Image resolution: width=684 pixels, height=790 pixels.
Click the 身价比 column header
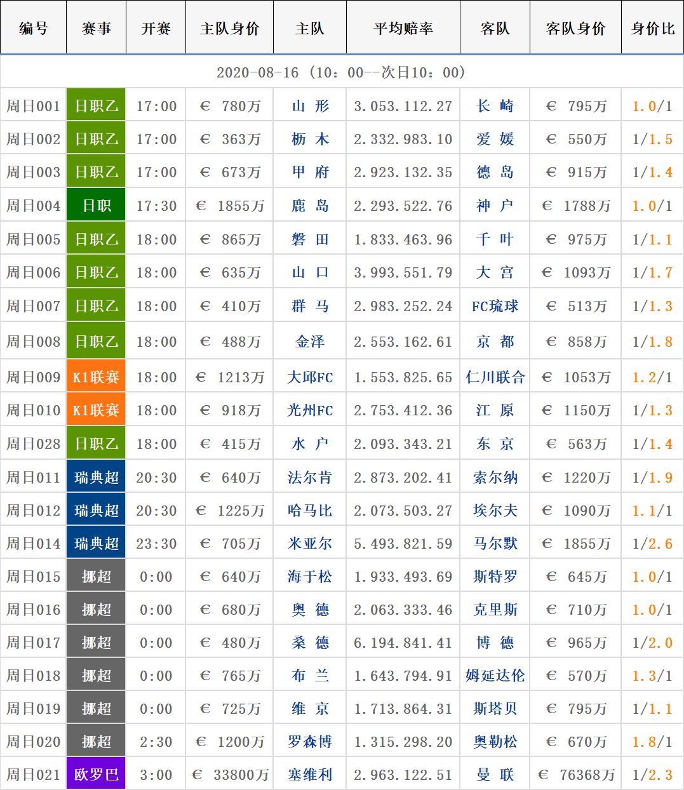[652, 29]
